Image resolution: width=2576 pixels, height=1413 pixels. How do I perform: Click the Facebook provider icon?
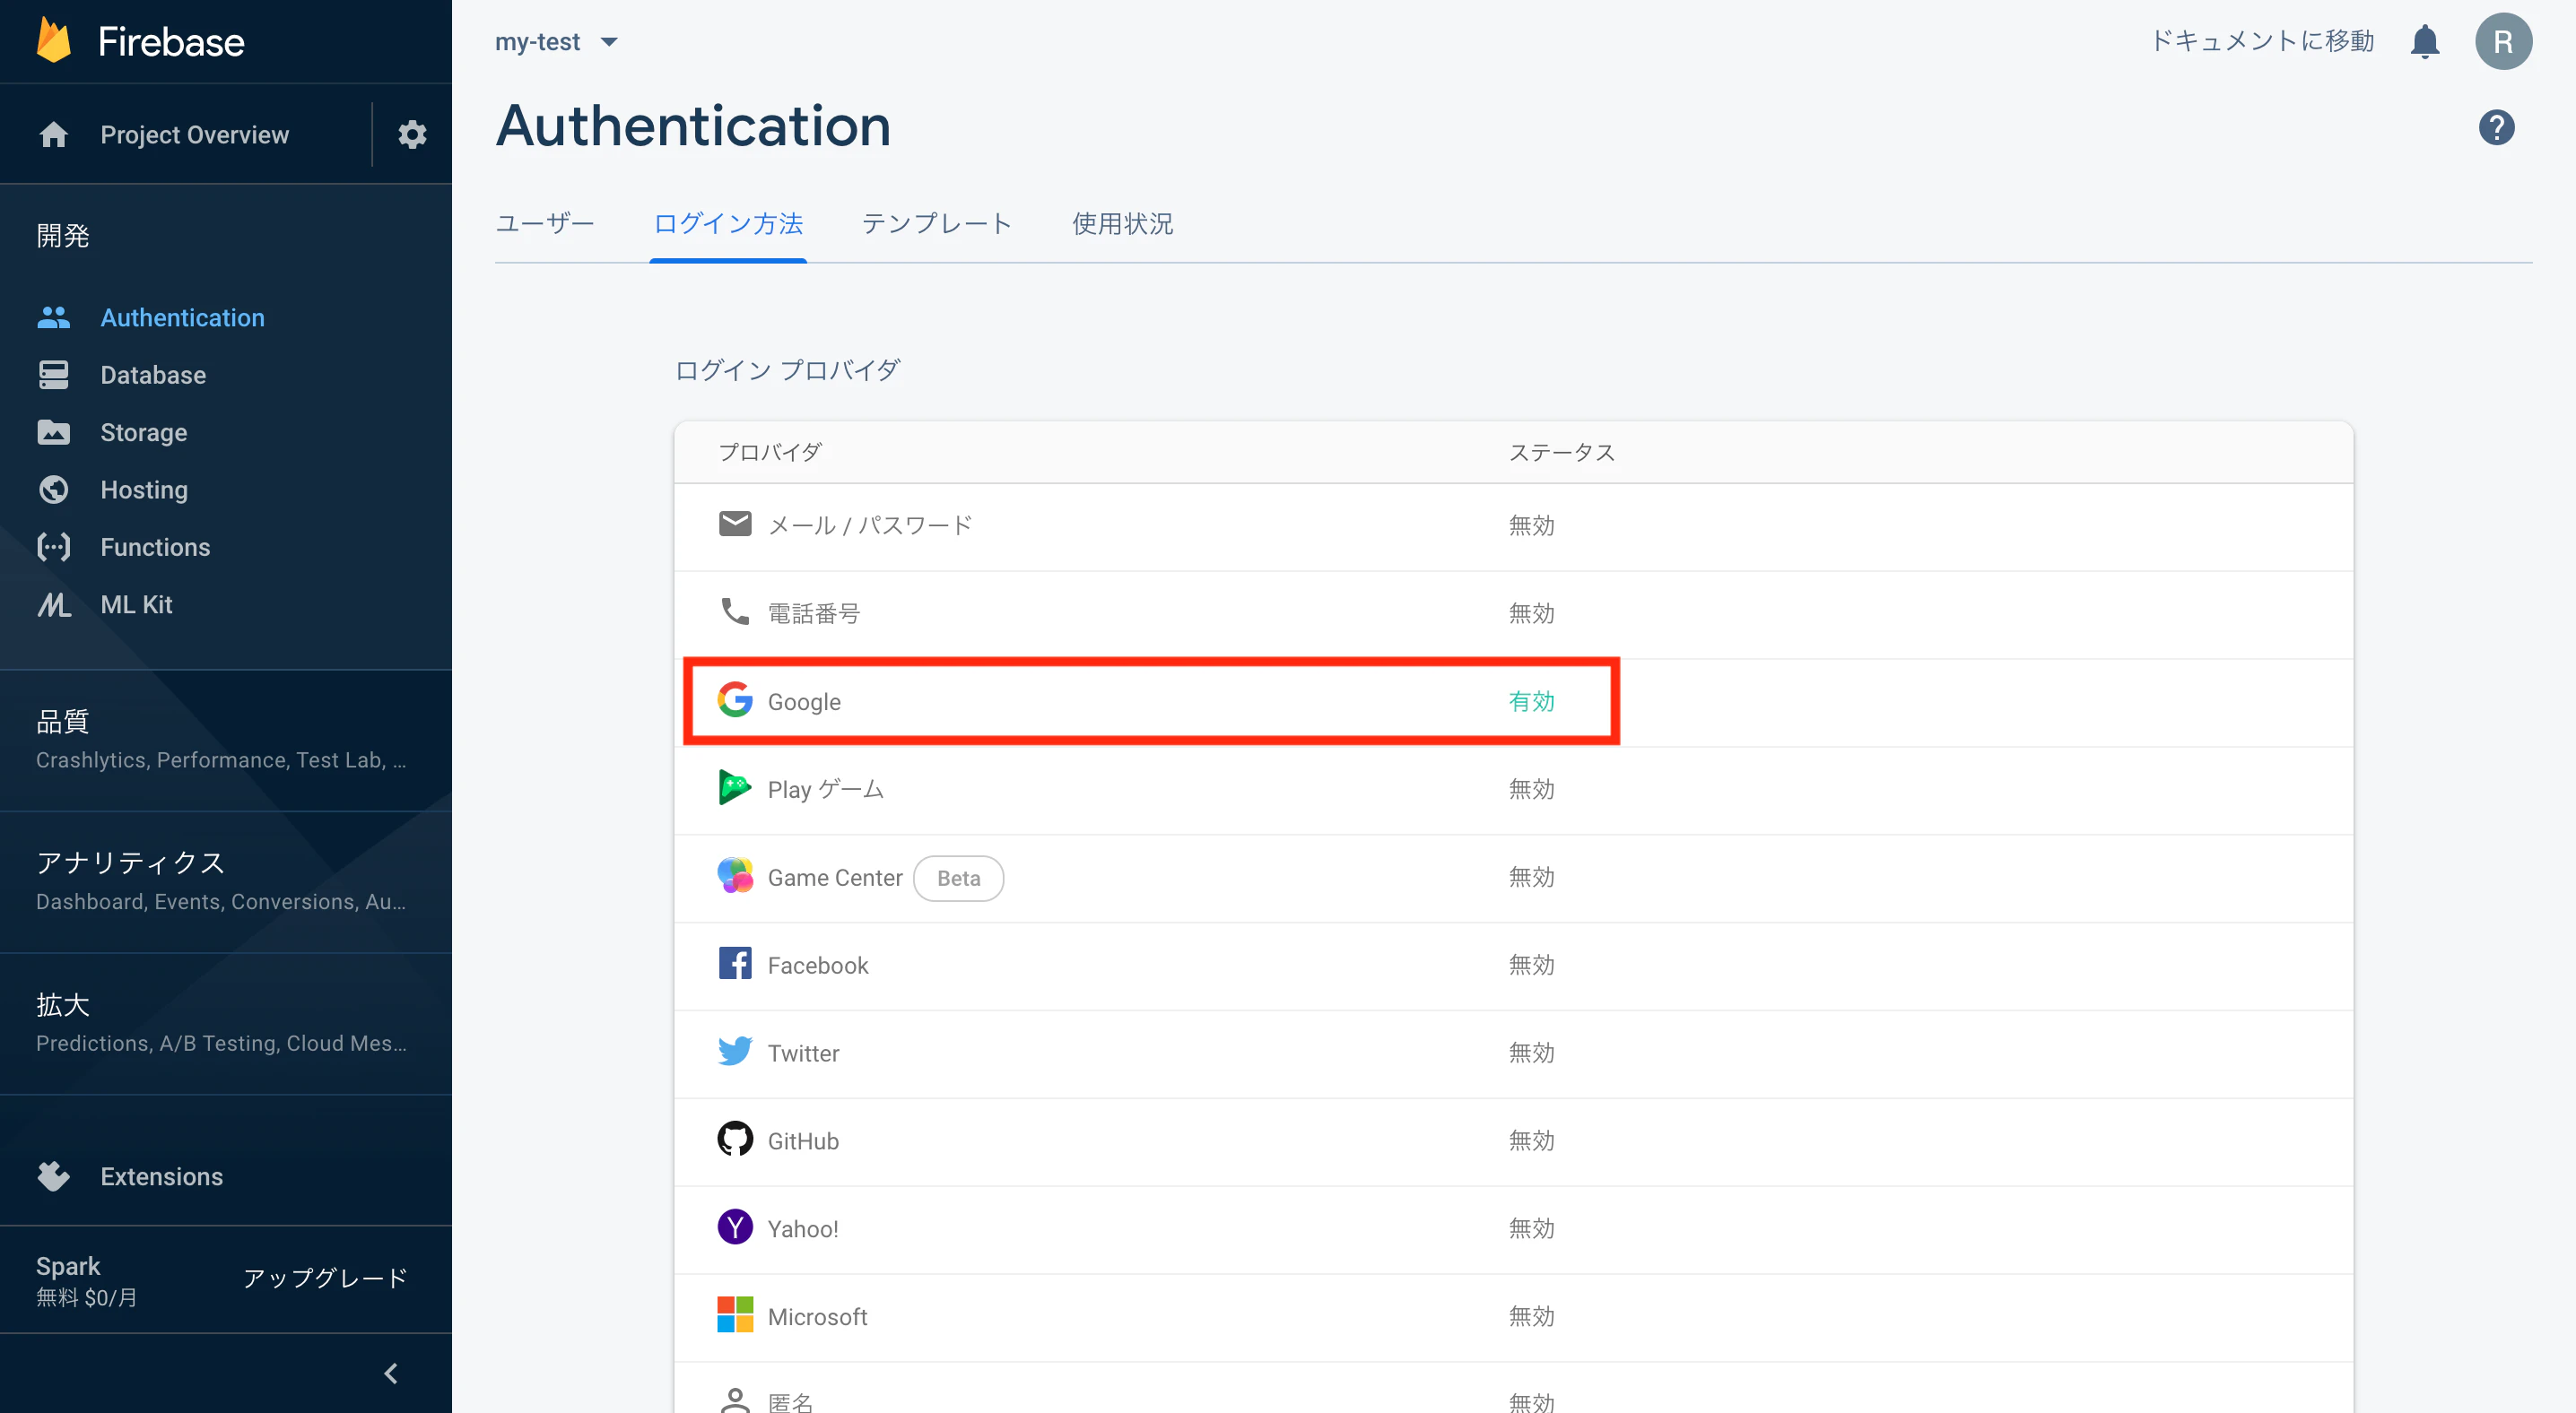click(x=735, y=963)
